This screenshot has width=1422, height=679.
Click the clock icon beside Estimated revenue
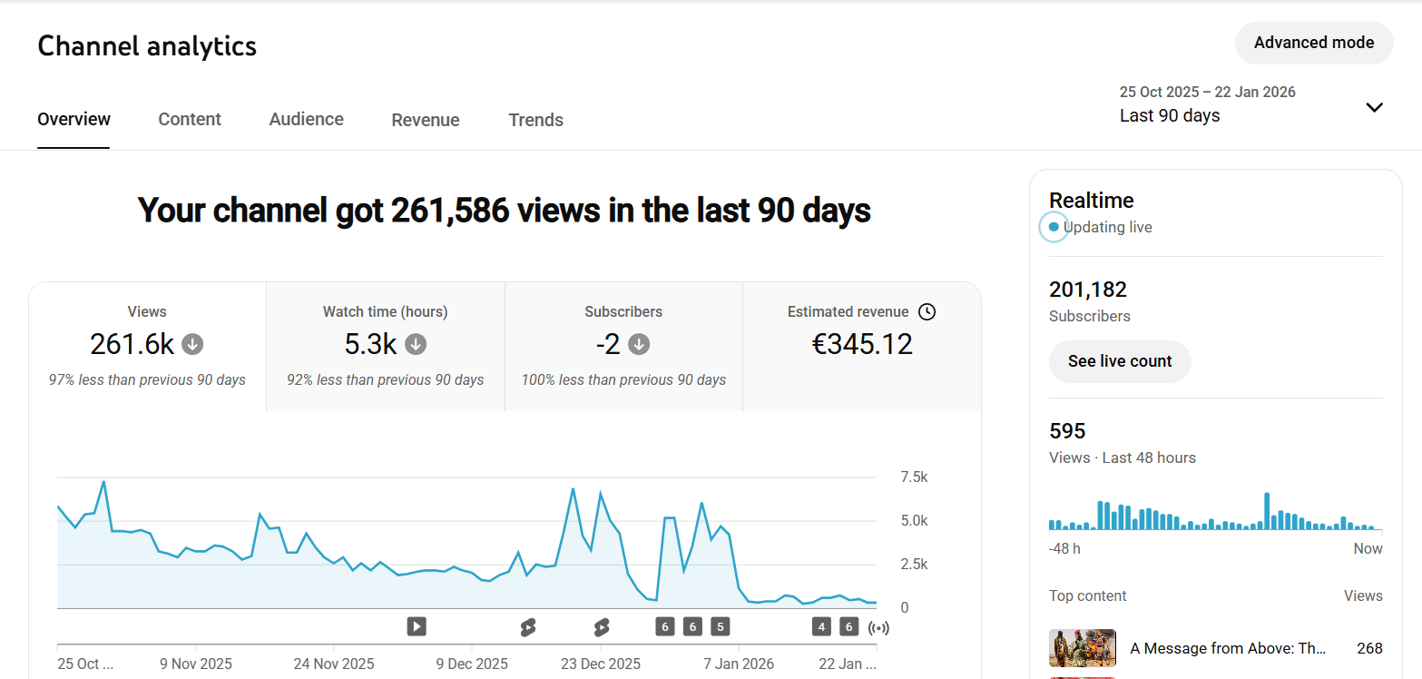click(x=927, y=311)
